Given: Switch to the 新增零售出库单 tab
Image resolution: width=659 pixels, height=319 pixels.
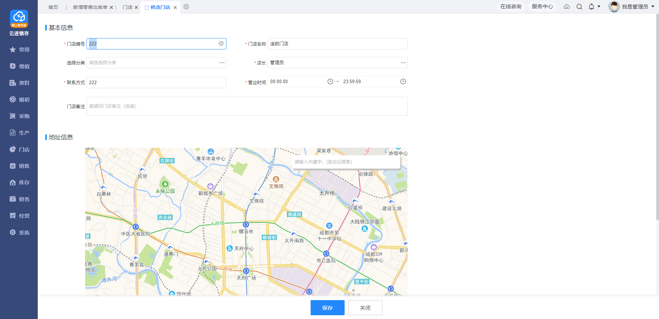Looking at the screenshot, I should [x=90, y=7].
